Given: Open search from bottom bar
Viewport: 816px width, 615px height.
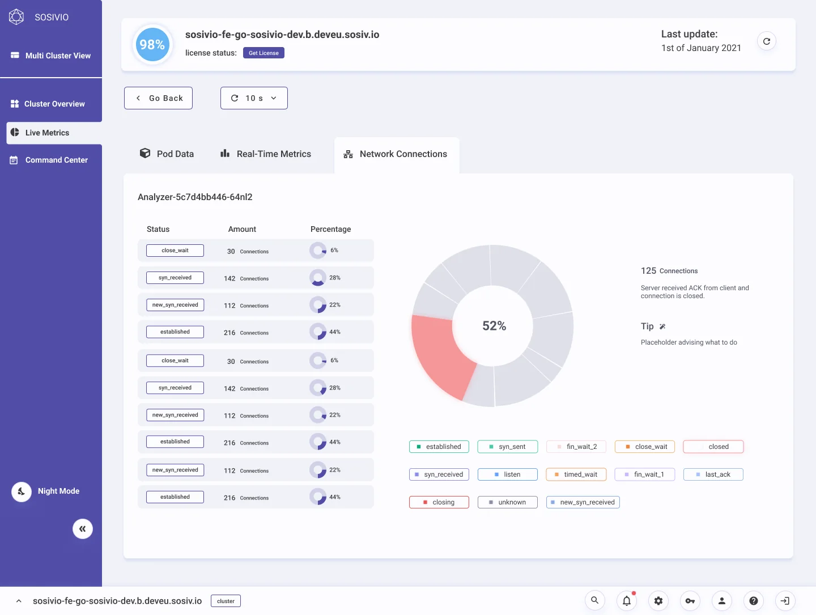Looking at the screenshot, I should point(595,600).
